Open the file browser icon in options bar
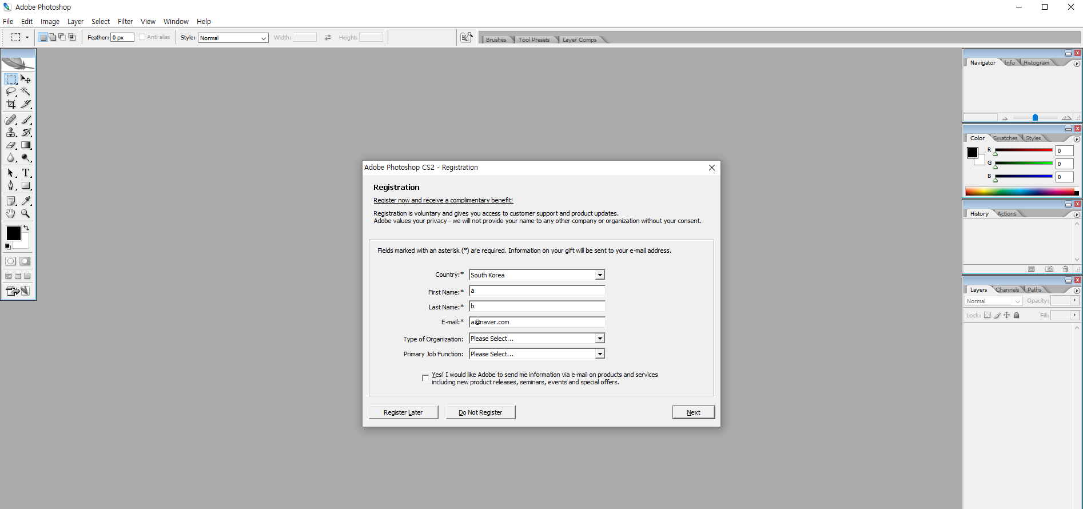Viewport: 1083px width, 509px height. point(467,38)
